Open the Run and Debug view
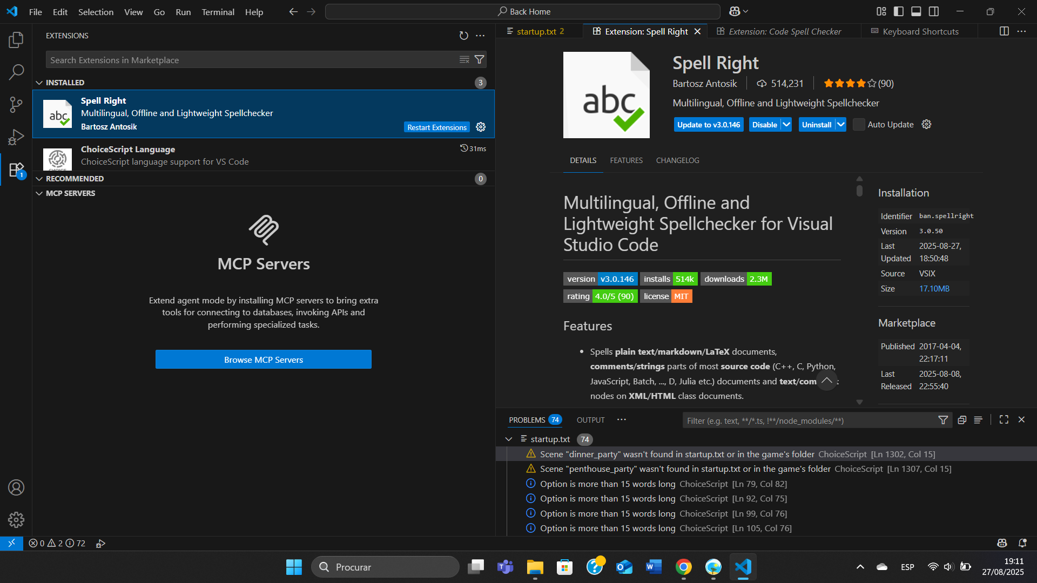This screenshot has width=1037, height=583. pos(16,137)
